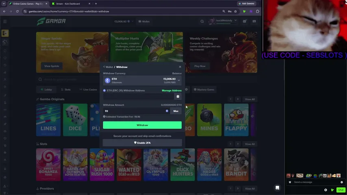Screen dimensions: 347x195
Task: Open Duck Hunters slot
Action: point(183,165)
